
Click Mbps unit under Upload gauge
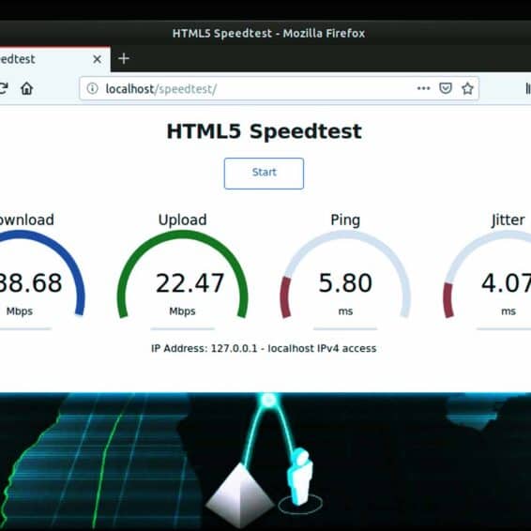point(182,311)
